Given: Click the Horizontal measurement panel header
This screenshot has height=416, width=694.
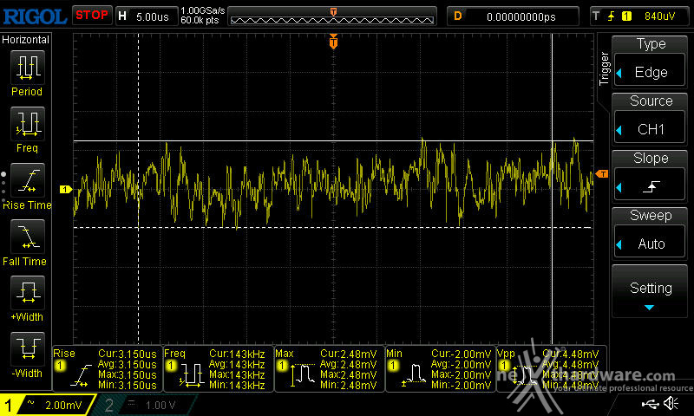Looking at the screenshot, I should tap(26, 40).
